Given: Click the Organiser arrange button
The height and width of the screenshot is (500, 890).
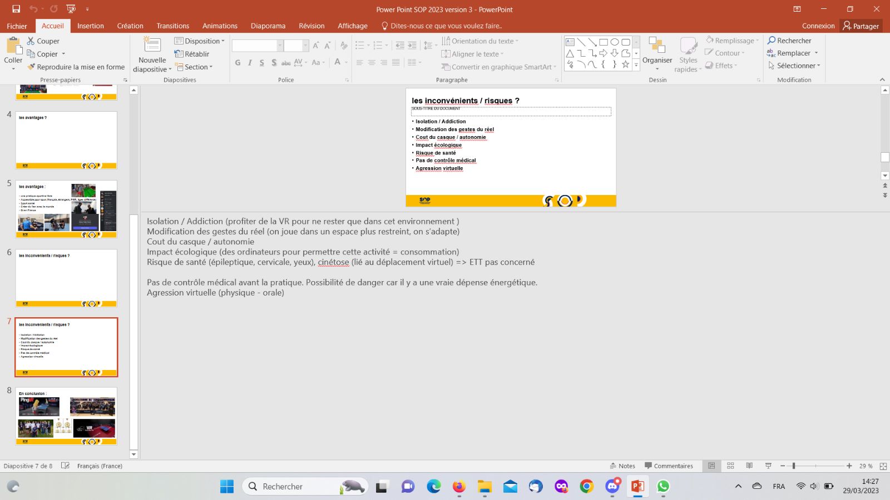Looking at the screenshot, I should click(657, 54).
